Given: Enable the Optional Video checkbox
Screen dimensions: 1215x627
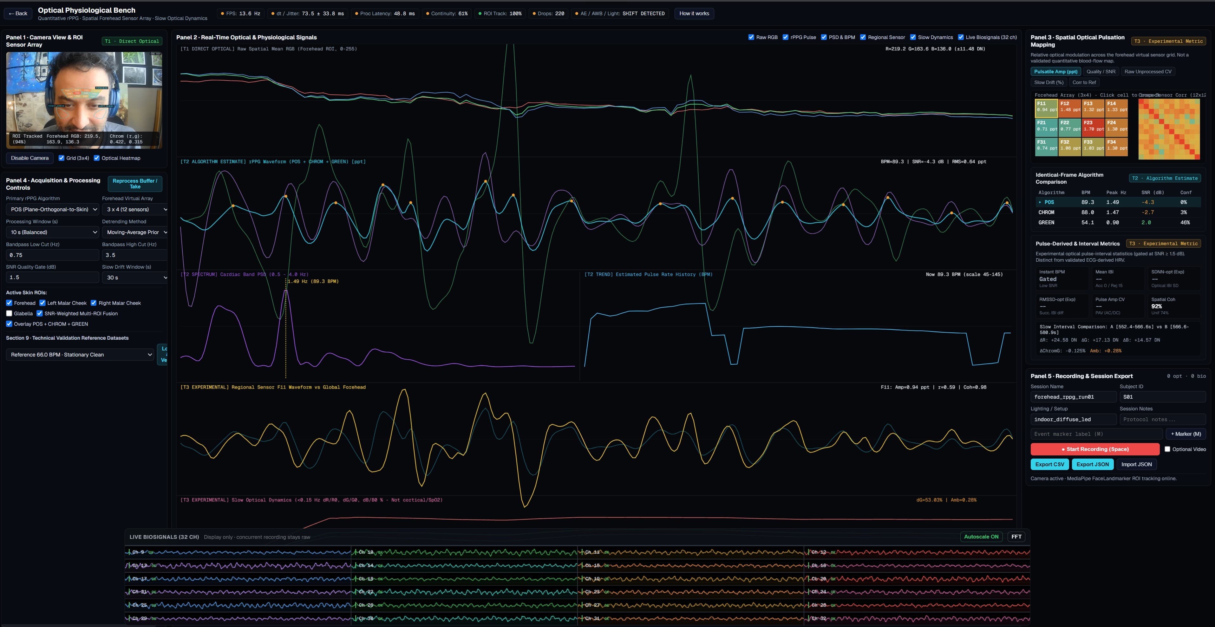Looking at the screenshot, I should coord(1167,449).
